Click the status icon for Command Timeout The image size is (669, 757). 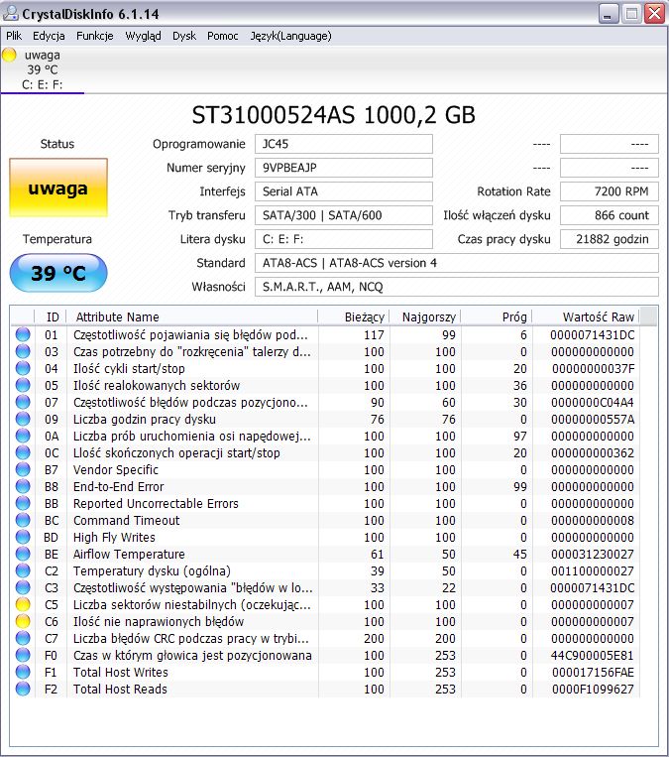(x=23, y=521)
